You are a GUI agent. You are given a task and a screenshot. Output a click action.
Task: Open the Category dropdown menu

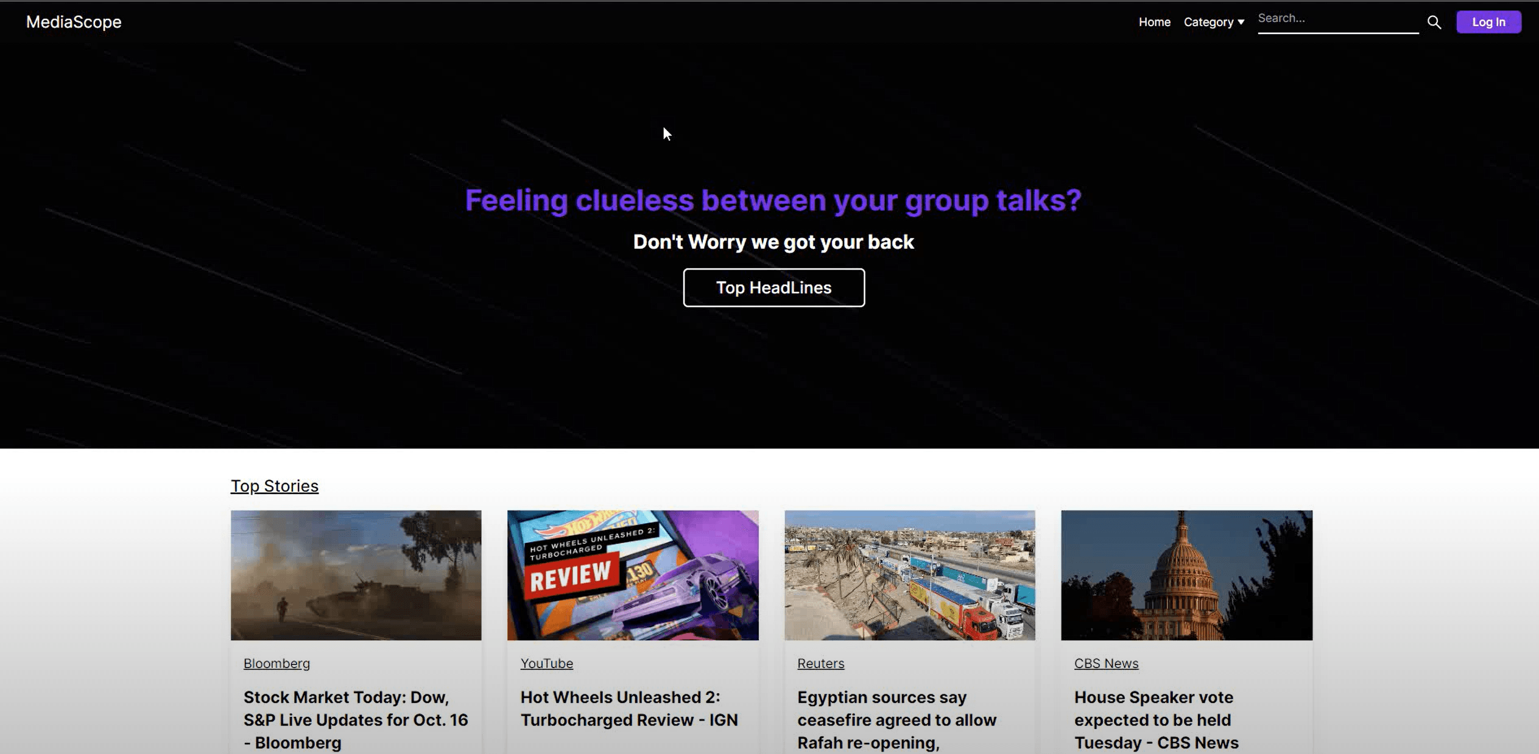click(x=1213, y=22)
